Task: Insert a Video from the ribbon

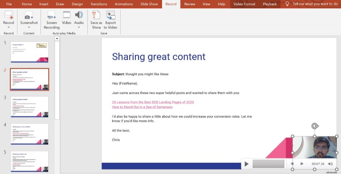Action: 66,18
